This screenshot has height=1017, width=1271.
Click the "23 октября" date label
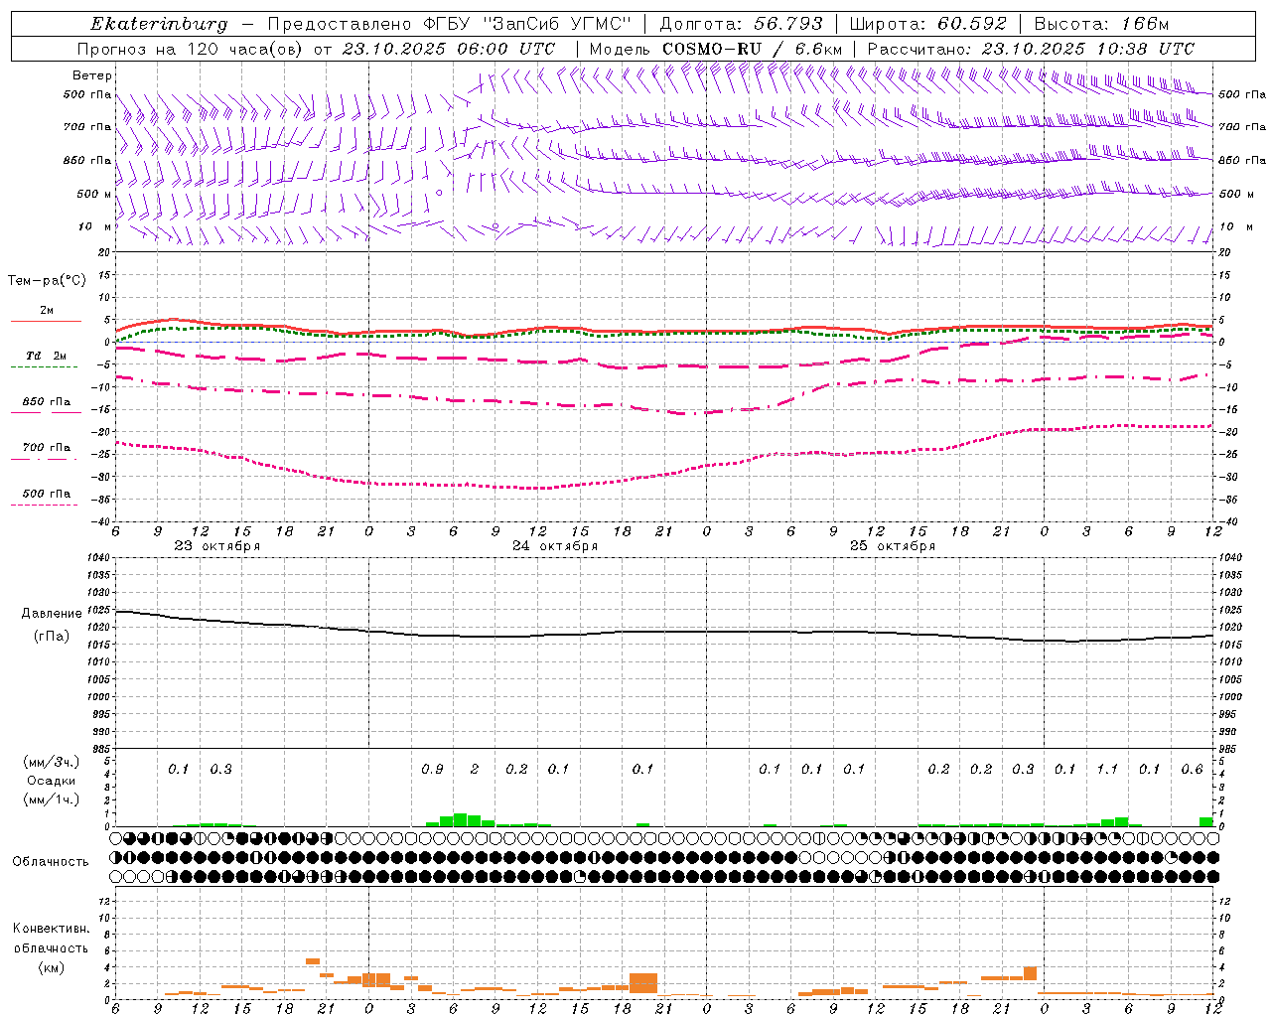click(x=217, y=546)
